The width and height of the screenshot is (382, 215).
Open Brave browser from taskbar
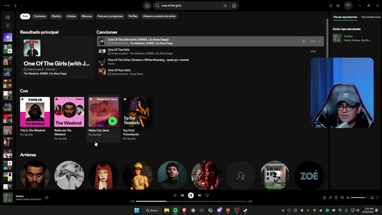pyautogui.click(x=184, y=210)
